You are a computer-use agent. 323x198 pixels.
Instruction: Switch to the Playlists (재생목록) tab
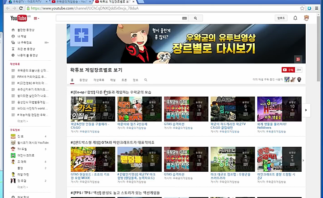coord(99,80)
